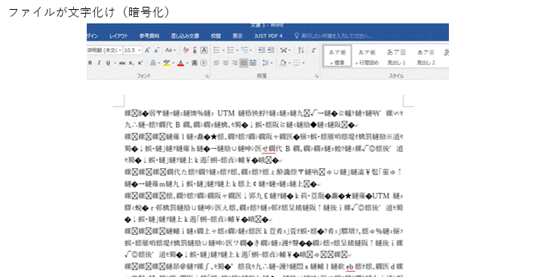The image size is (547, 277).
Task: Select the justify alignment icon
Action: point(244,63)
